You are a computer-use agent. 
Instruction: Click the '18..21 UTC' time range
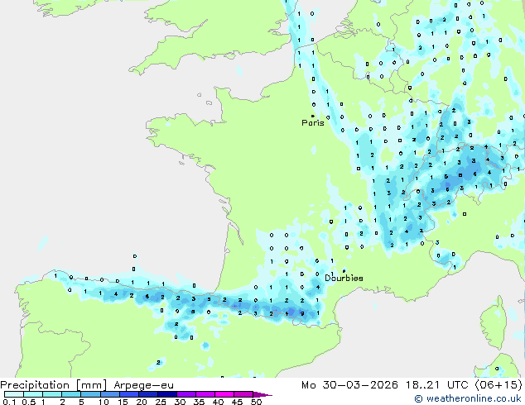tap(436, 385)
